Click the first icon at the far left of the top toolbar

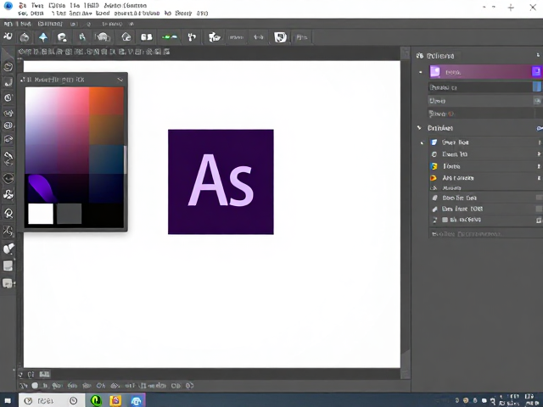click(8, 36)
